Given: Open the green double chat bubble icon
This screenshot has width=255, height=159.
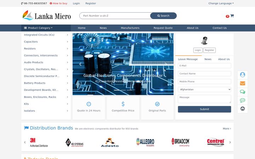Looking at the screenshot, I should [x=243, y=92].
